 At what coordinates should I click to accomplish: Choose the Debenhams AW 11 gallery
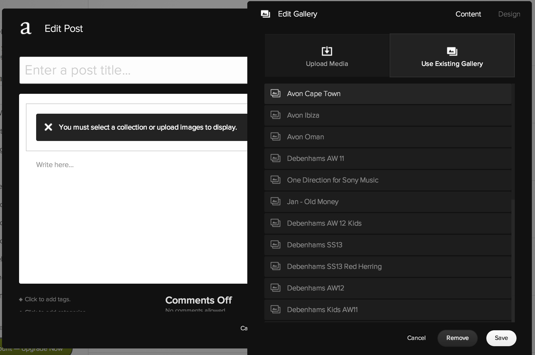pyautogui.click(x=388, y=158)
